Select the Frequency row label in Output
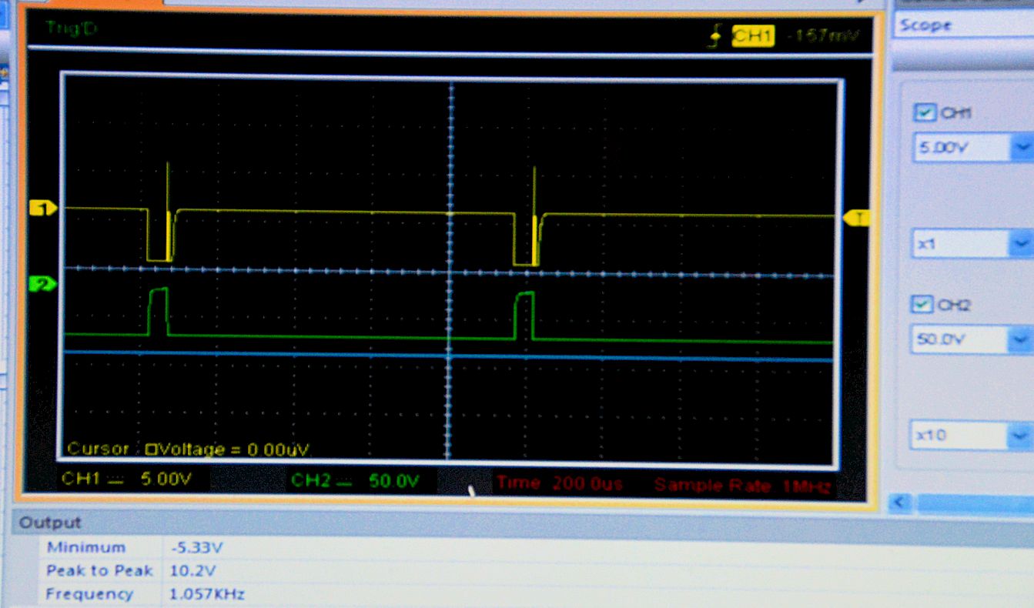 (89, 593)
